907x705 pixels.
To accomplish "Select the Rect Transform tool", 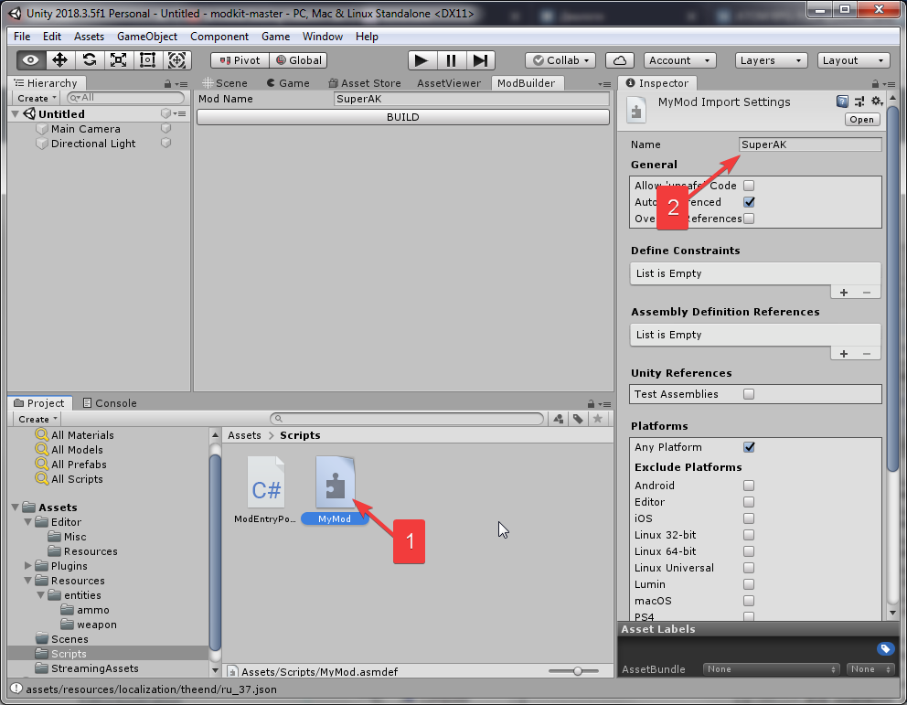I will click(148, 60).
